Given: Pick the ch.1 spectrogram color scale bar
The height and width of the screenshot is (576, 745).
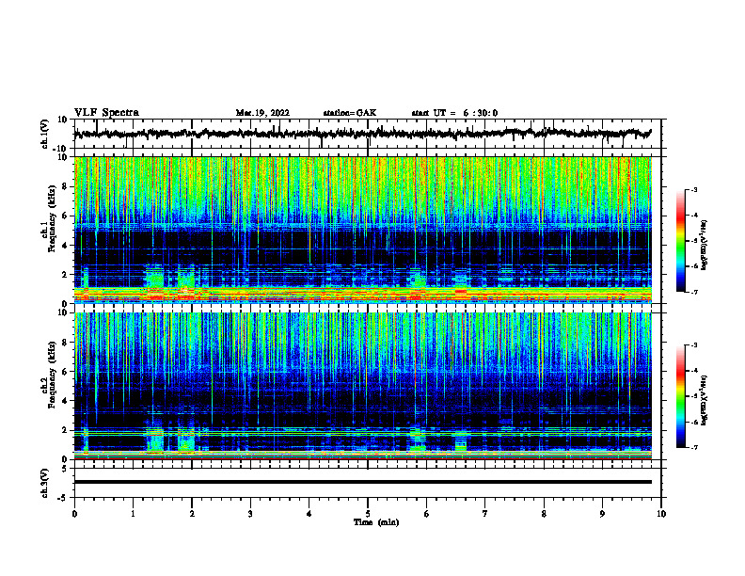Looking at the screenshot, I should 680,241.
